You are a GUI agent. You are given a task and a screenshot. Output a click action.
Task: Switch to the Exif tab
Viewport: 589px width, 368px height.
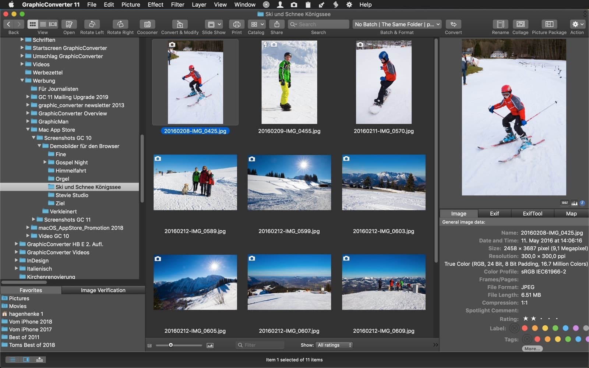pos(494,213)
